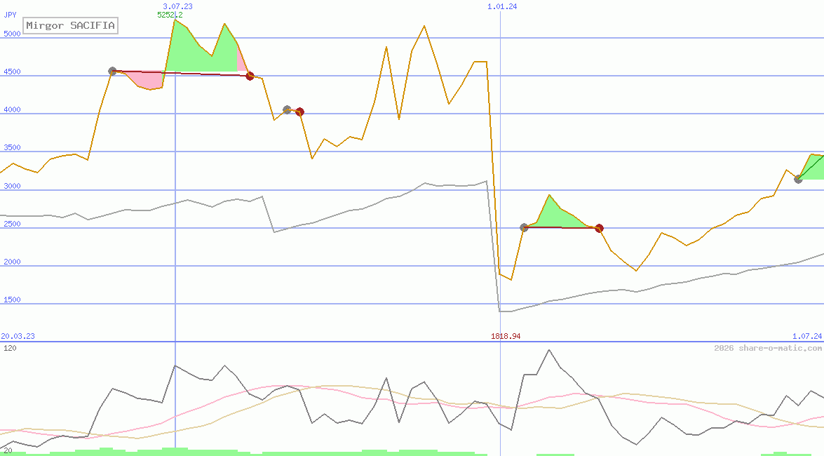
Task: Click the JPY currency label
Action: (10, 14)
